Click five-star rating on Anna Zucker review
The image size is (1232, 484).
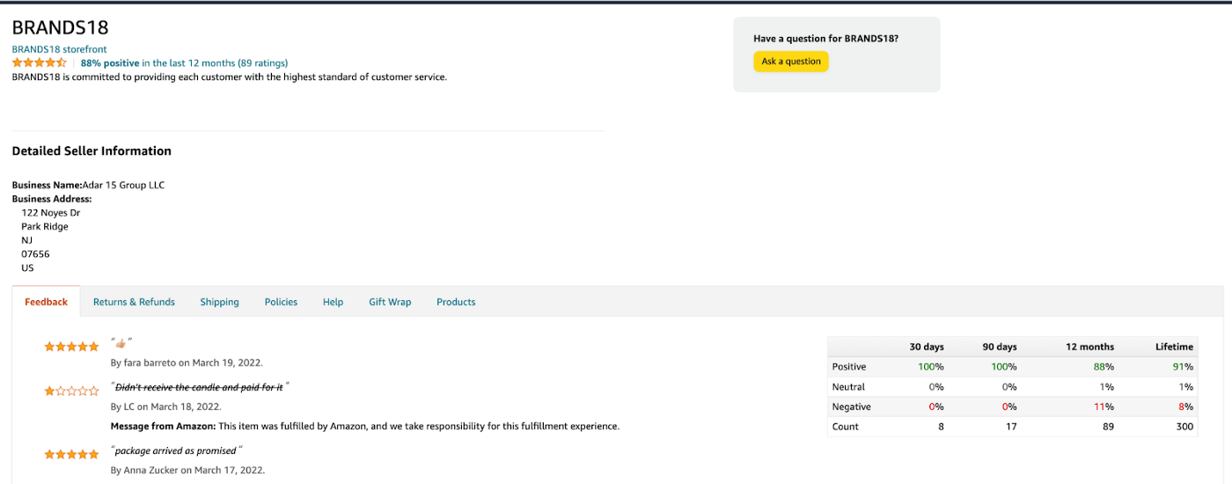pyautogui.click(x=72, y=454)
